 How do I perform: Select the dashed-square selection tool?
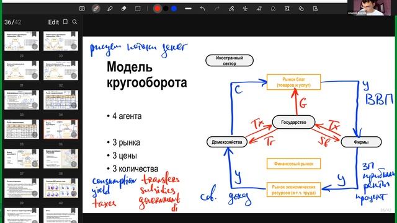138,9
